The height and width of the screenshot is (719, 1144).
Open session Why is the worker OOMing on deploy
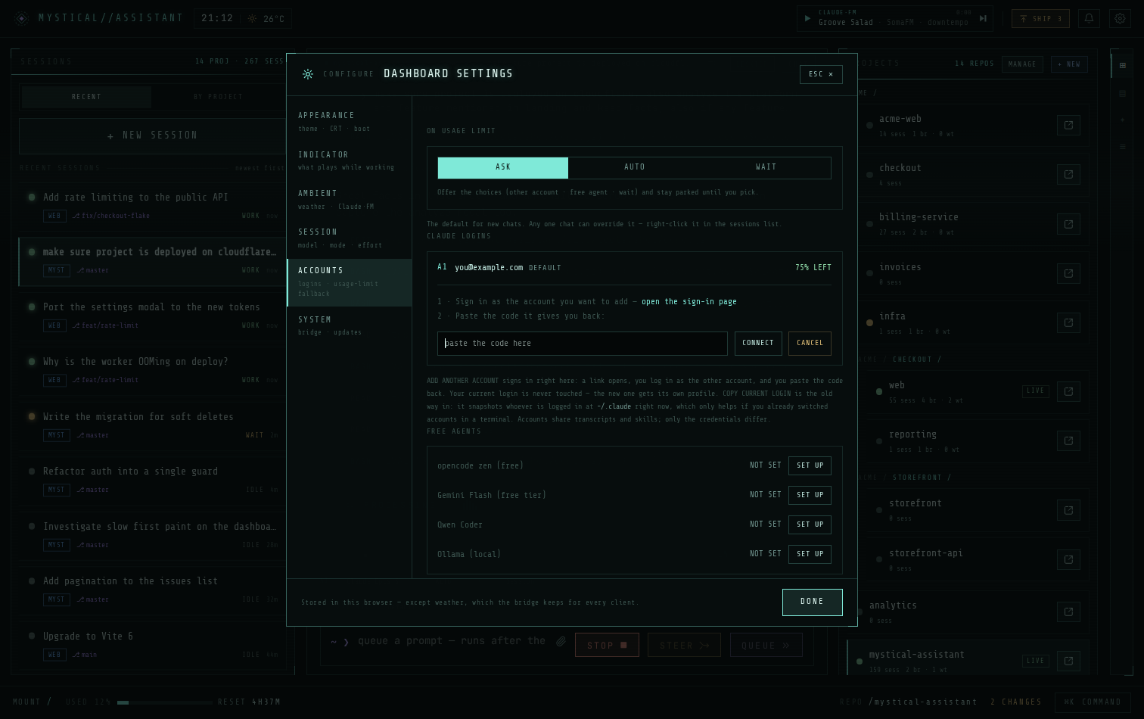152,370
